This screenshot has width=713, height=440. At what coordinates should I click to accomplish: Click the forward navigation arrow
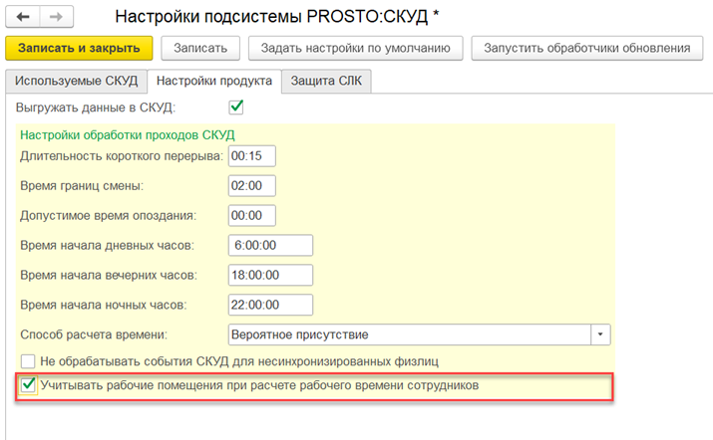point(56,17)
